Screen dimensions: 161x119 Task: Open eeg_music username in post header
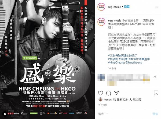114,7
